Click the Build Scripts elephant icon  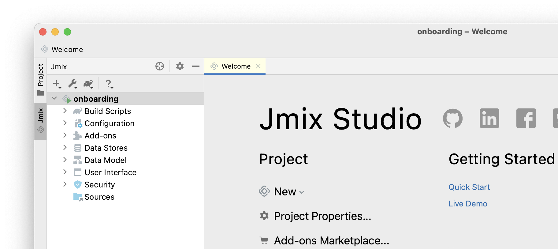pyautogui.click(x=78, y=111)
